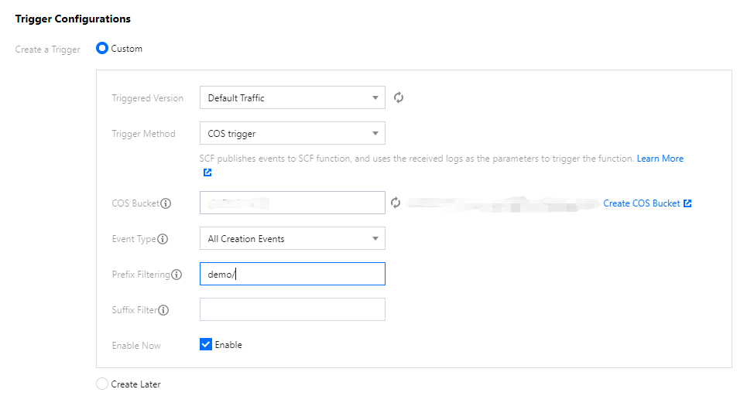Uncheck the Enable Now checkbox

click(x=206, y=344)
